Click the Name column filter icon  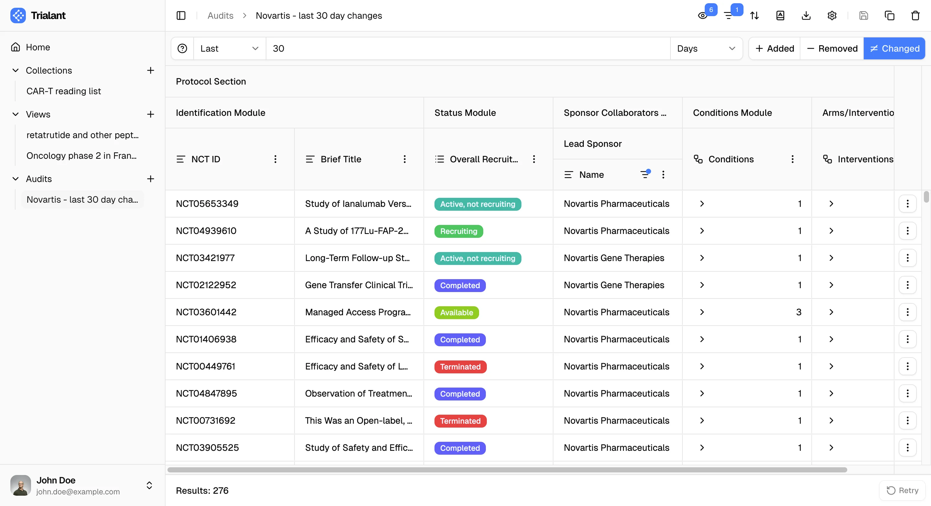point(645,174)
